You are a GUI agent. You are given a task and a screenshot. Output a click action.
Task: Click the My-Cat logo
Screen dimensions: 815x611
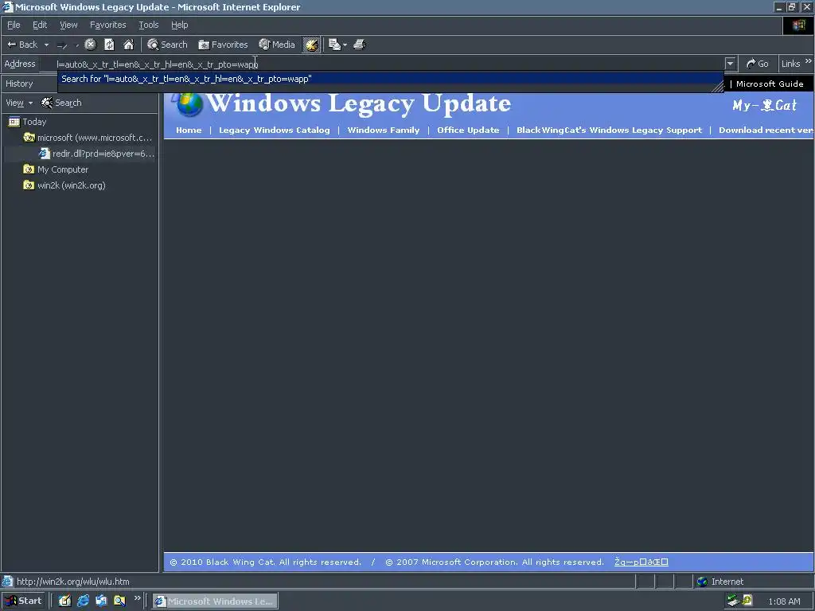pos(765,106)
